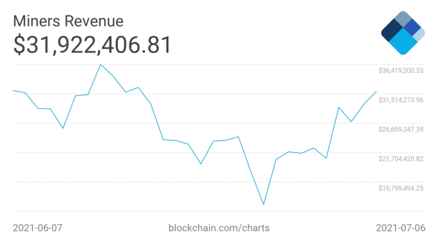Click the $16,799,494.25 axis label

pyautogui.click(x=401, y=188)
